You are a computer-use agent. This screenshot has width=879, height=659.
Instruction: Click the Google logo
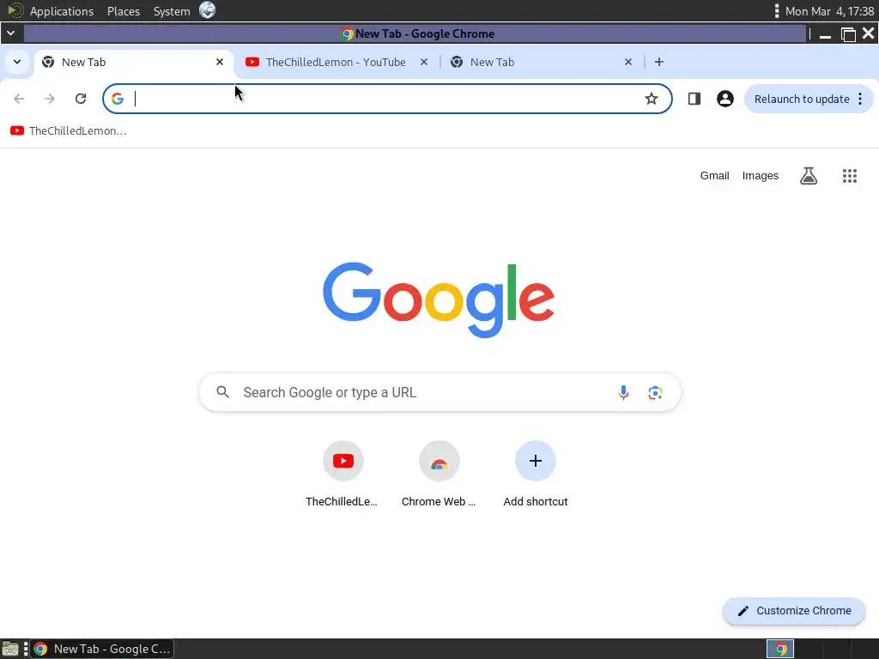click(x=439, y=299)
